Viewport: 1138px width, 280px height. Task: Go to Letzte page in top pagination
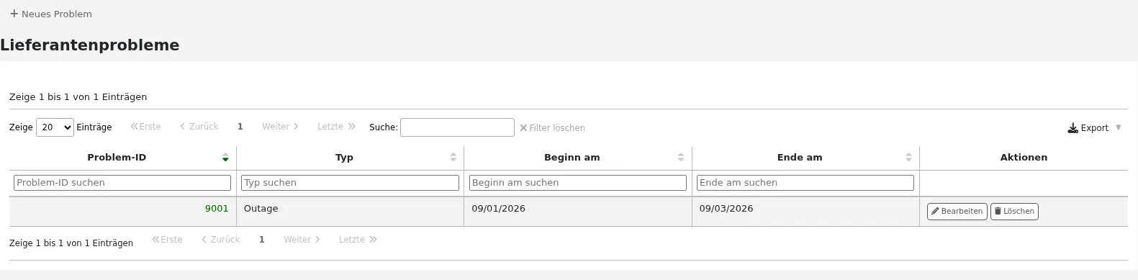[336, 127]
